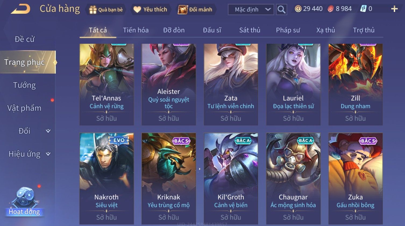405x226 pixels.
Task: Open Vật phẩm in the sidebar
Action: tap(24, 108)
